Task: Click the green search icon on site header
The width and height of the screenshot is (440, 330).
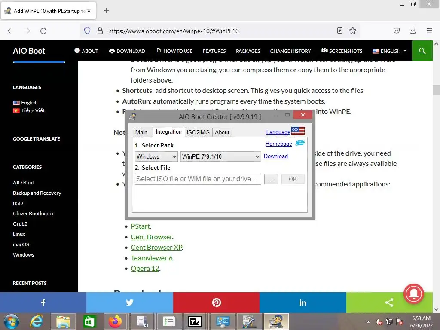Action: (422, 51)
